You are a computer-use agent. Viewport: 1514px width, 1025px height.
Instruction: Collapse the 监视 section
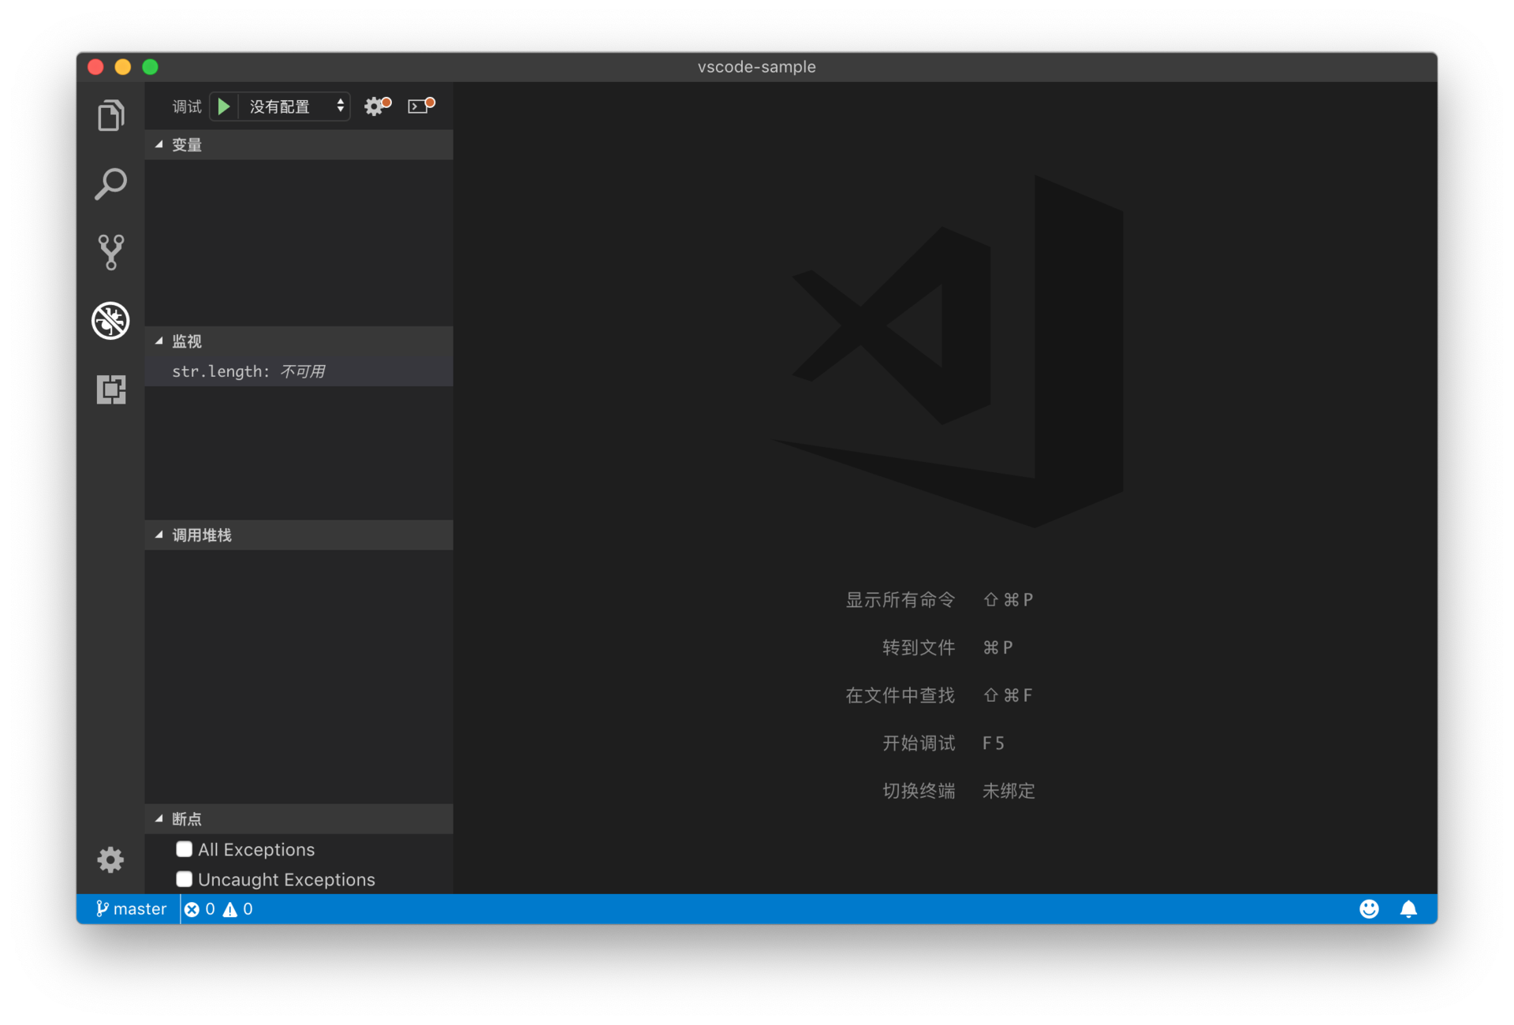[187, 341]
